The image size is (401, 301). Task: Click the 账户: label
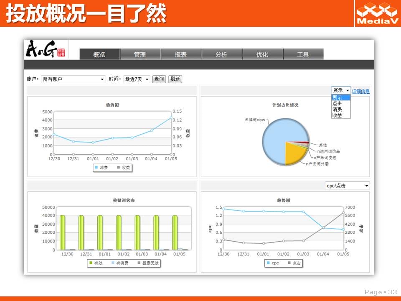click(33, 79)
